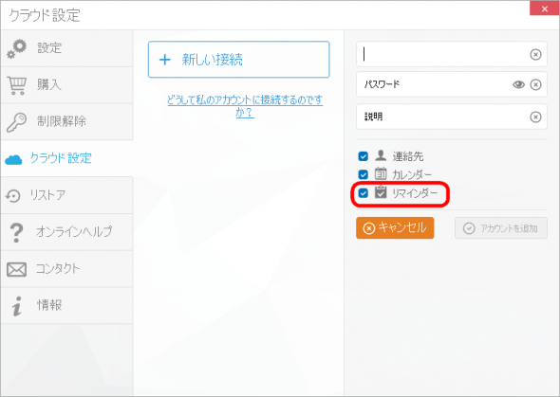The width and height of the screenshot is (560, 397).
Task: Uncheck the 連絡先 contacts checkbox
Action: pyautogui.click(x=363, y=156)
